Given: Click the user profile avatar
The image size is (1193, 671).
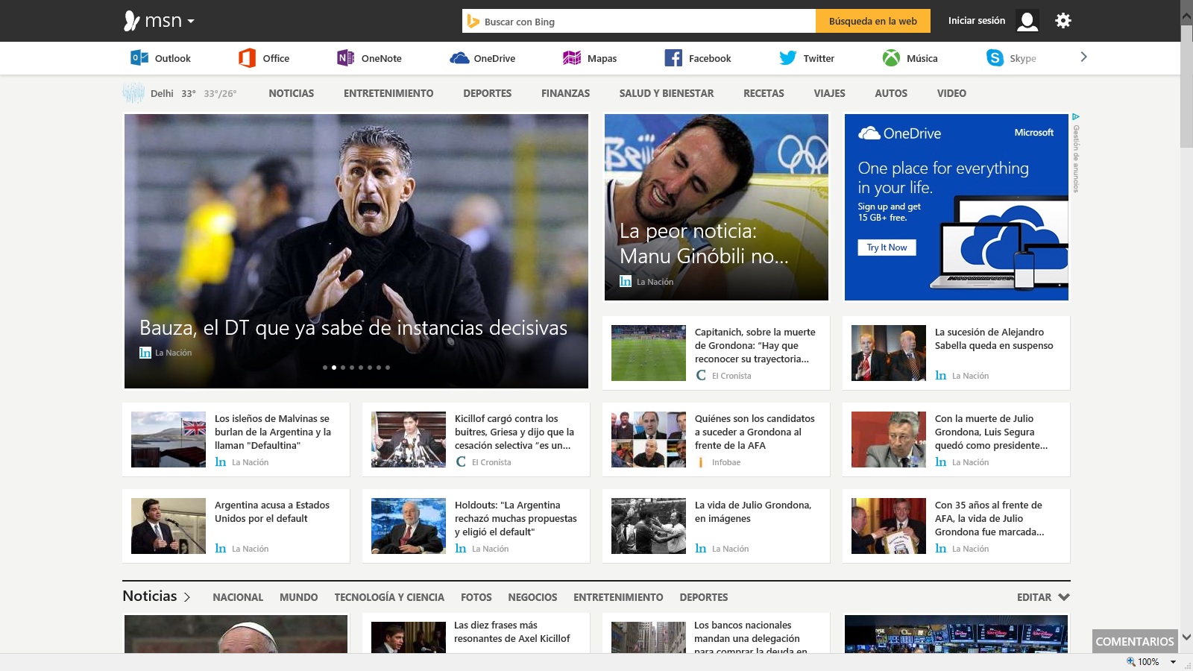Looking at the screenshot, I should tap(1028, 22).
